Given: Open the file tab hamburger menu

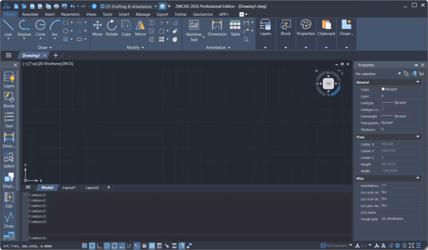Looking at the screenshot, I should point(8,55).
